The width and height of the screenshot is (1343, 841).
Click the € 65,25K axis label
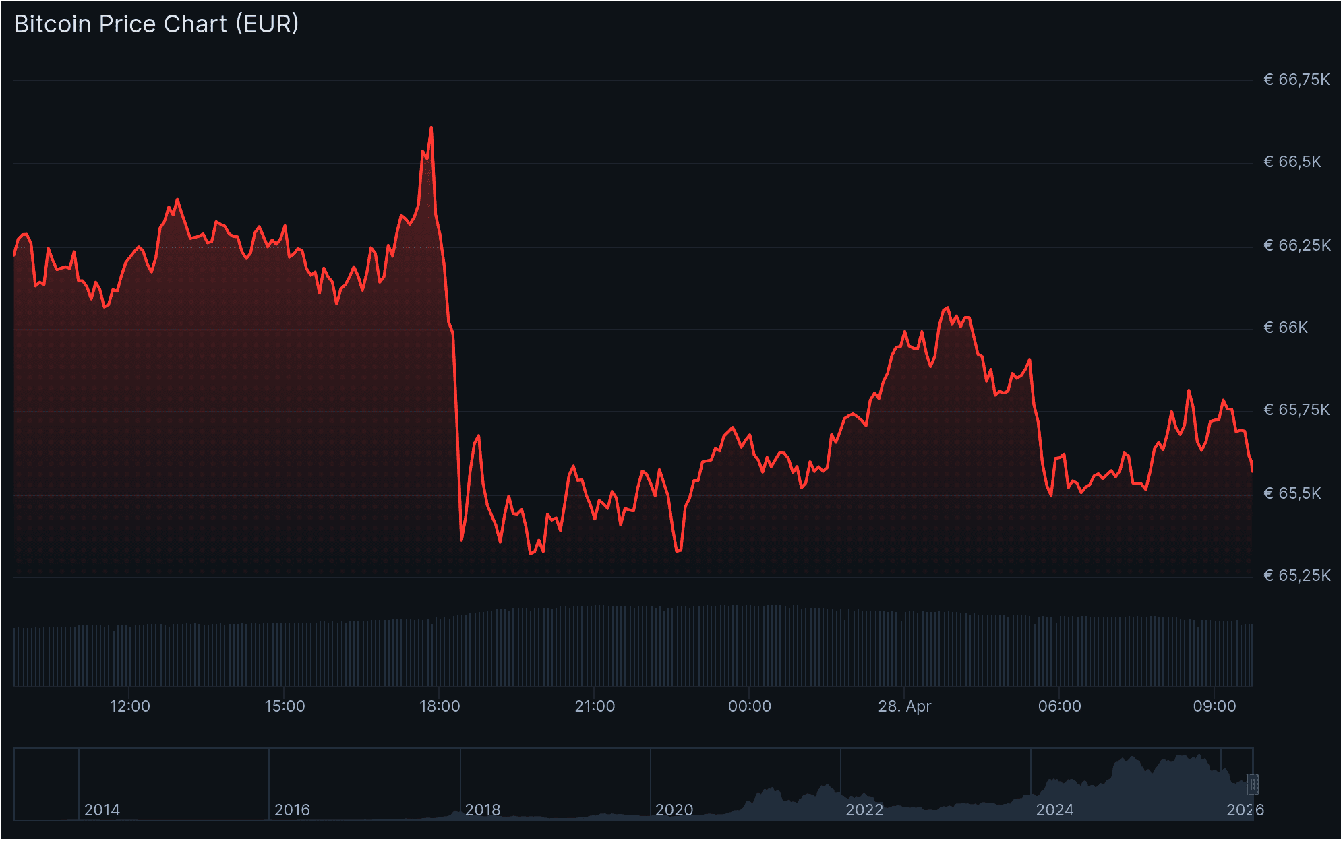tap(1296, 575)
